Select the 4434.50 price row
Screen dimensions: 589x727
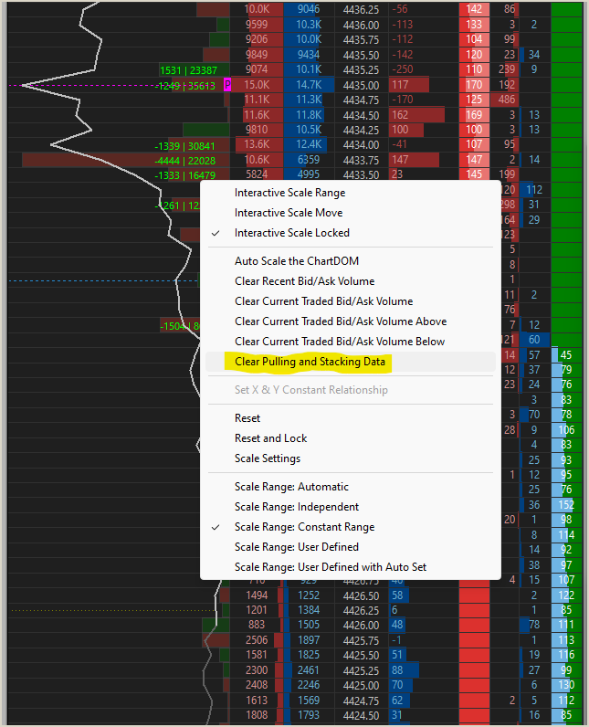click(x=361, y=115)
